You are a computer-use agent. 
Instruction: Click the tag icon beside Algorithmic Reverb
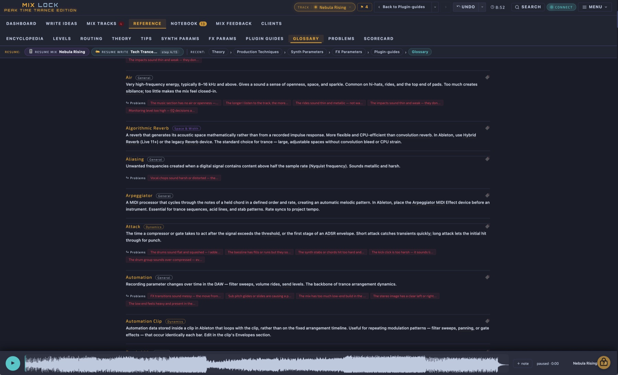pyautogui.click(x=487, y=128)
